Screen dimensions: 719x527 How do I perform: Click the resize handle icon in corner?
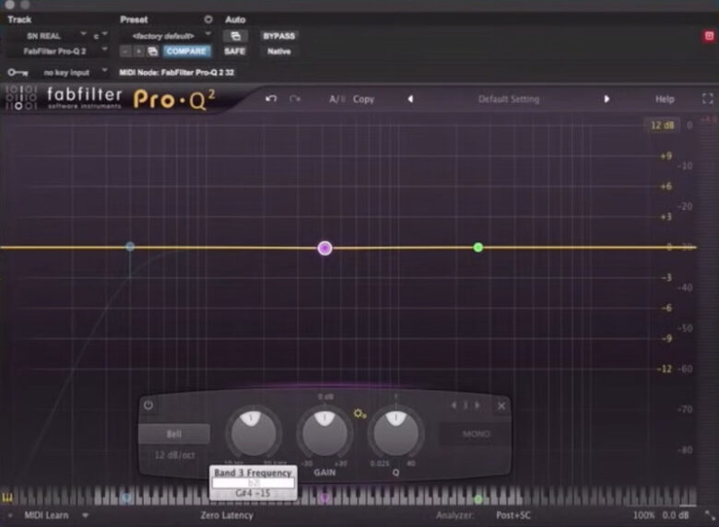click(x=710, y=515)
